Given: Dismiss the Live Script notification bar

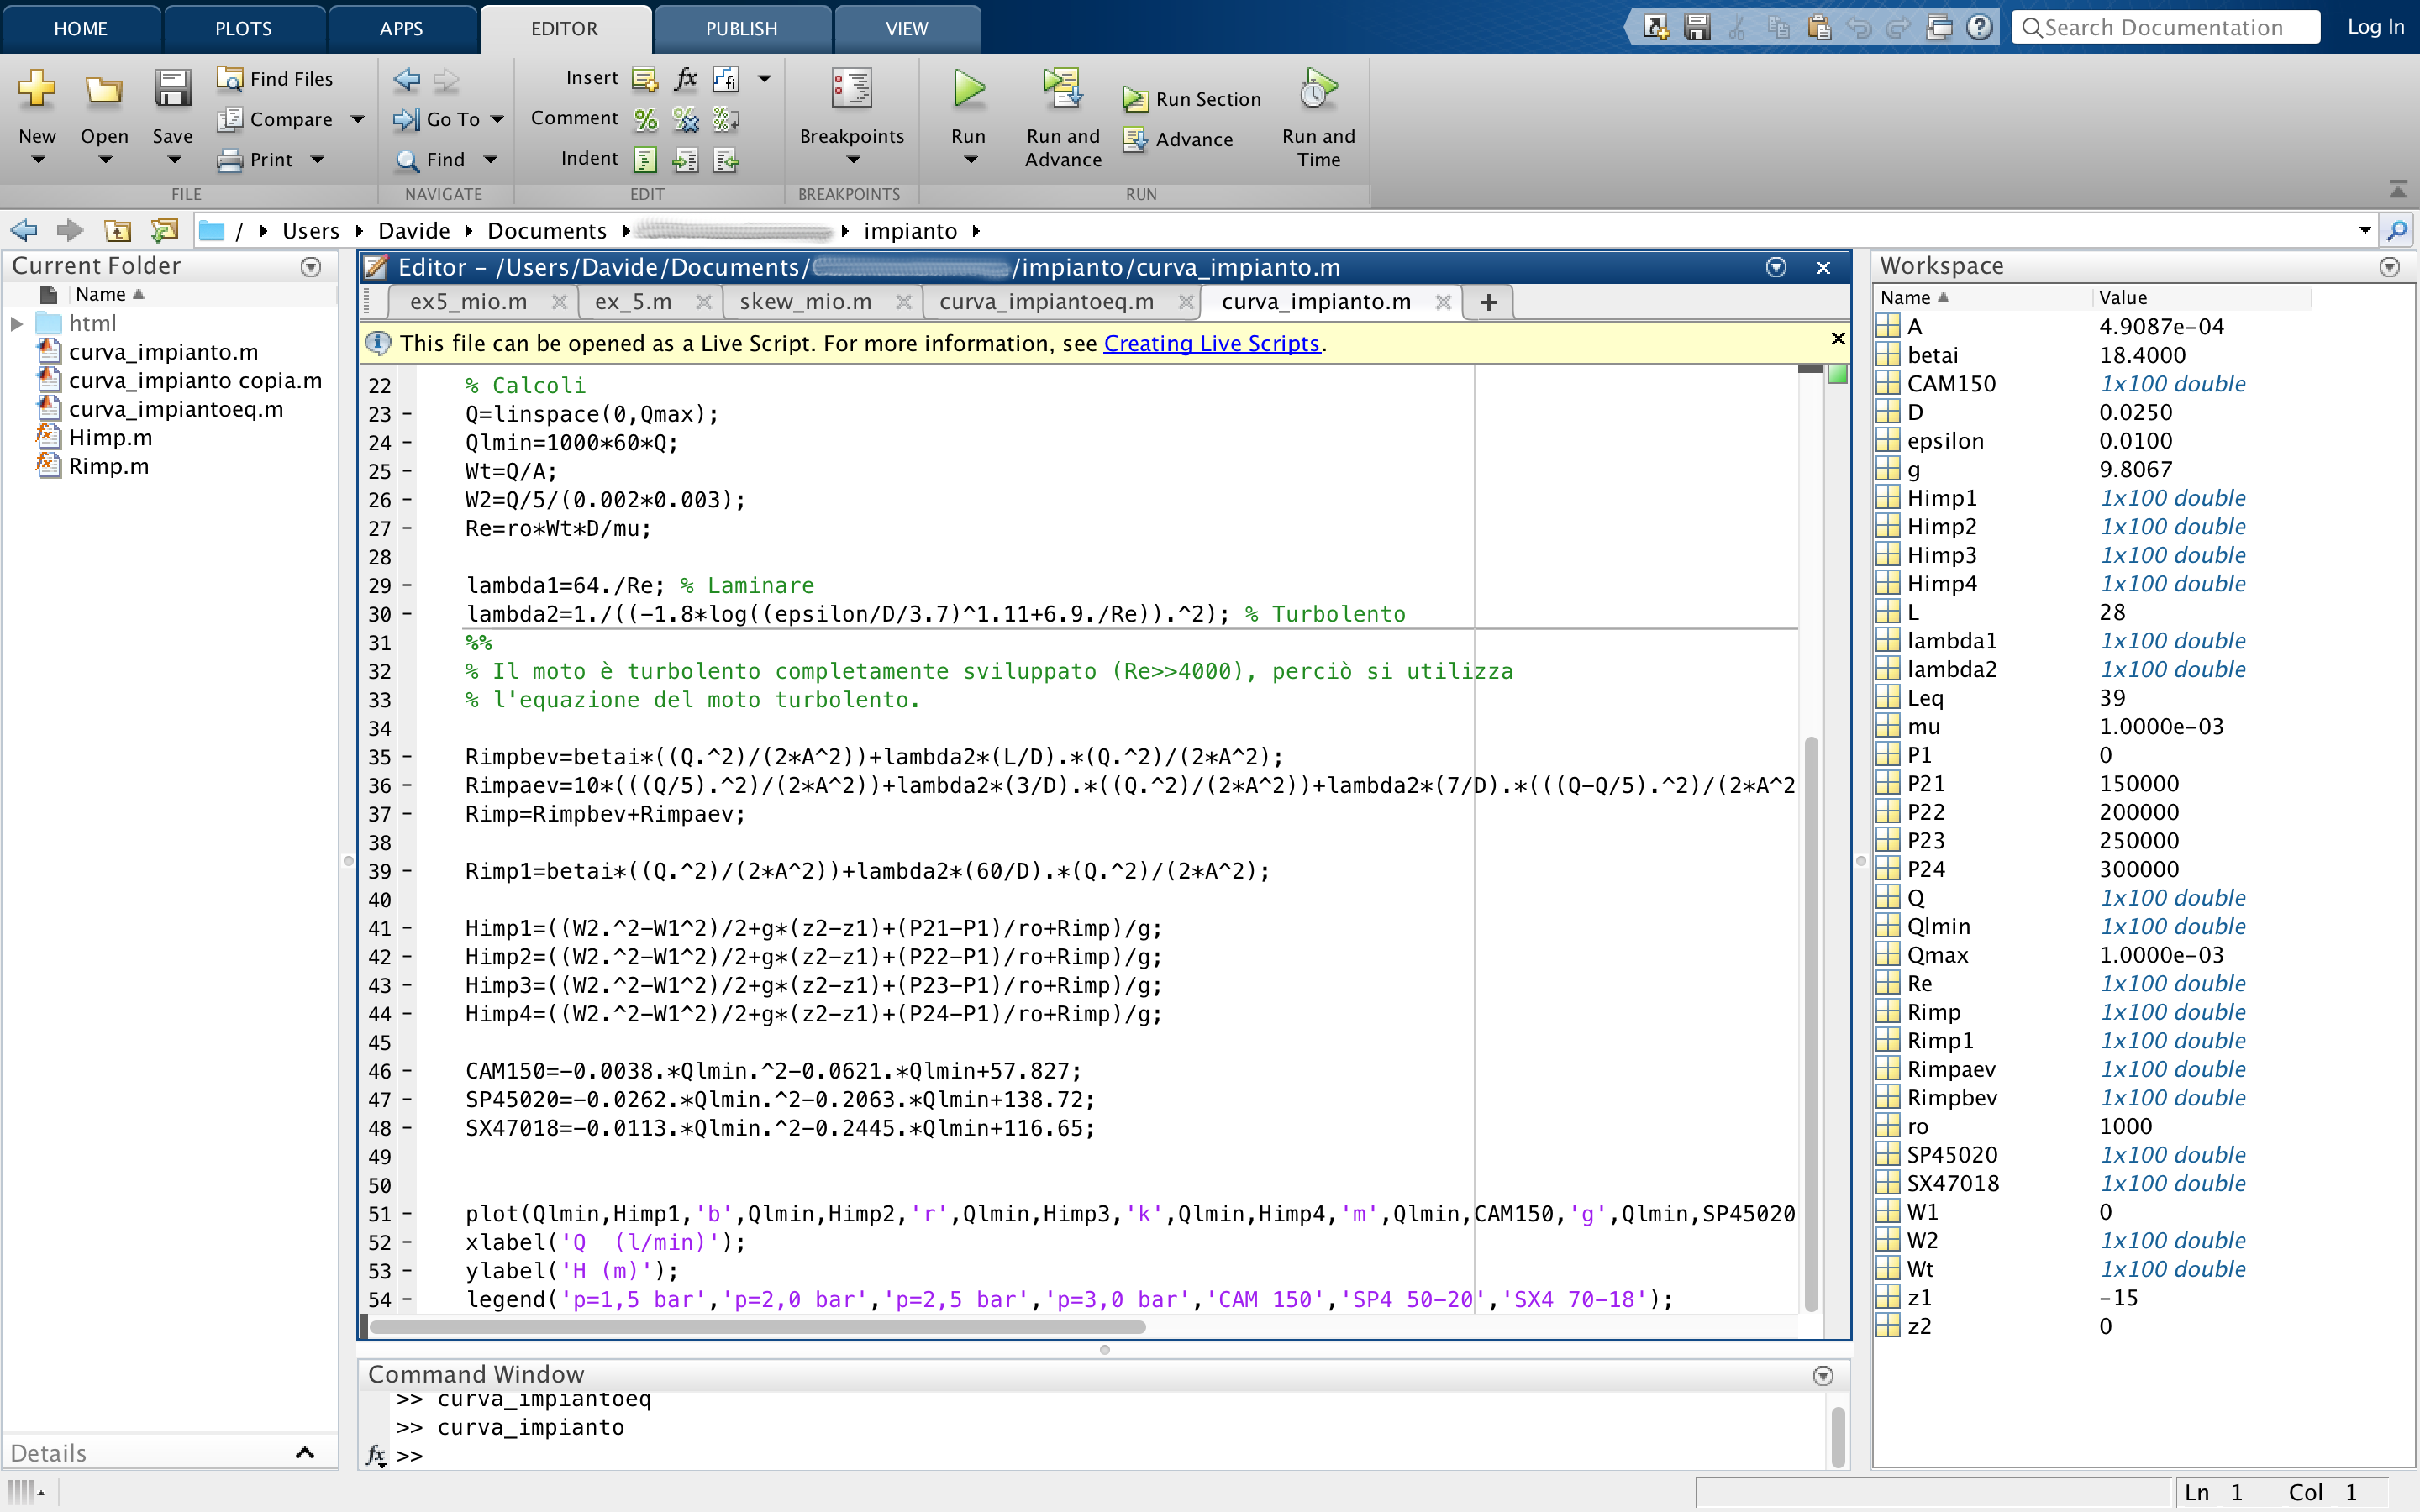Looking at the screenshot, I should (x=1837, y=339).
